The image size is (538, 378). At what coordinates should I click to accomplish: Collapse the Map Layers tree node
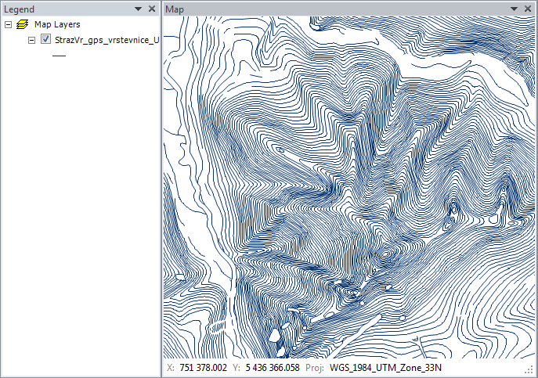coord(9,25)
